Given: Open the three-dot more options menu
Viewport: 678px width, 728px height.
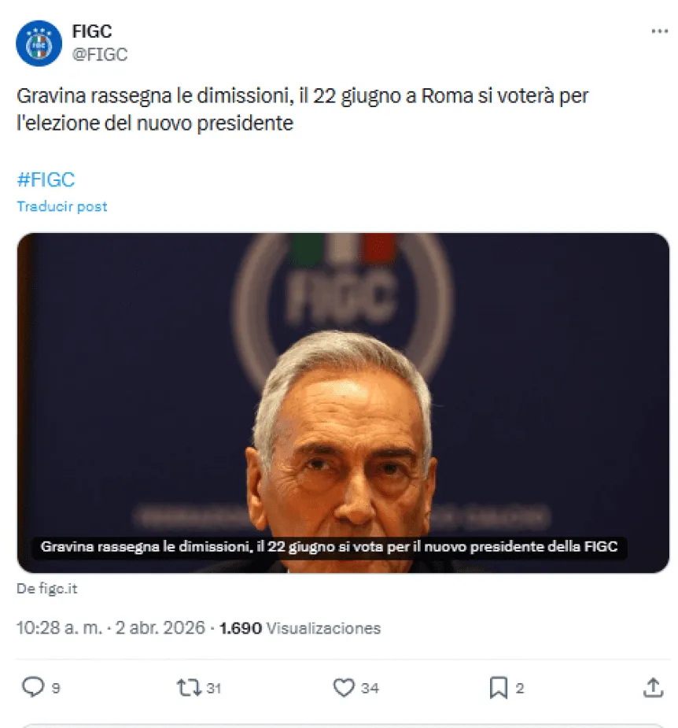Looking at the screenshot, I should pyautogui.click(x=659, y=31).
